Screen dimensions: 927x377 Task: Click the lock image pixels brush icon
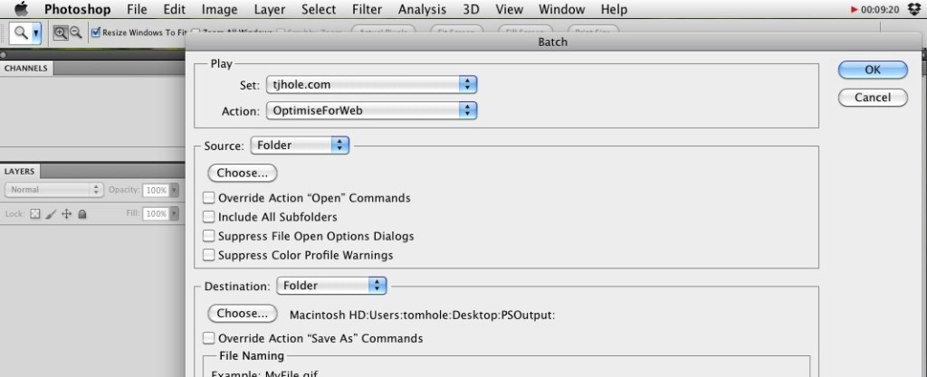(51, 214)
